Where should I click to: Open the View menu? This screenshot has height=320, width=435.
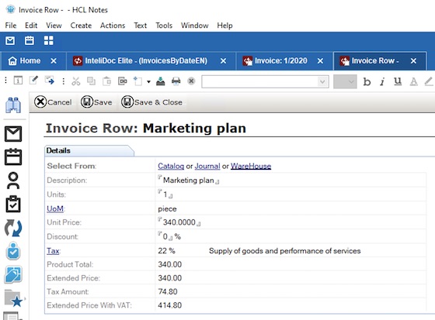(x=54, y=26)
